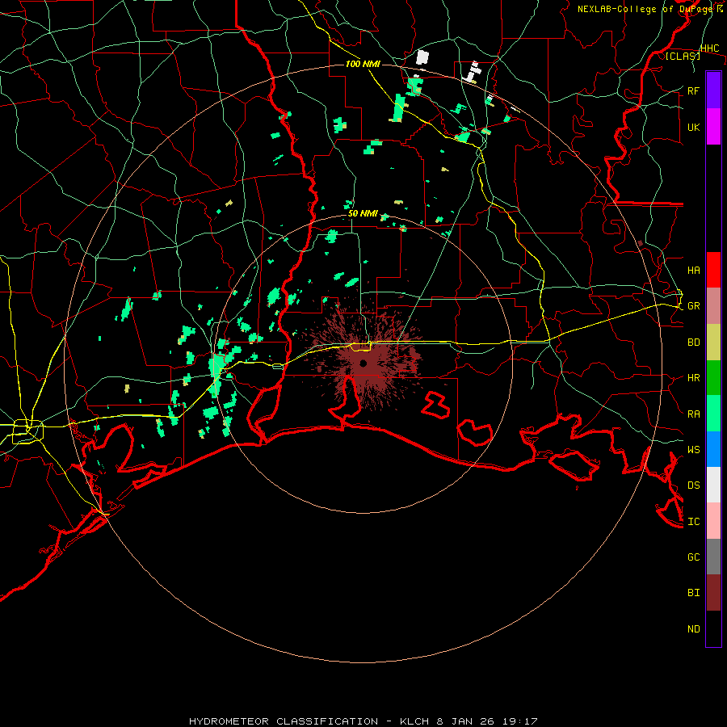Image resolution: width=727 pixels, height=727 pixels.
Task: Click the BI brown legend swatch
Action: [713, 593]
